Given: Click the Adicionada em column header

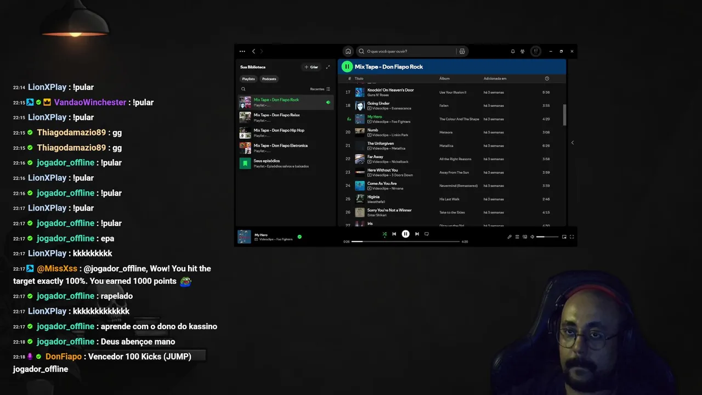Looking at the screenshot, I should pos(495,78).
